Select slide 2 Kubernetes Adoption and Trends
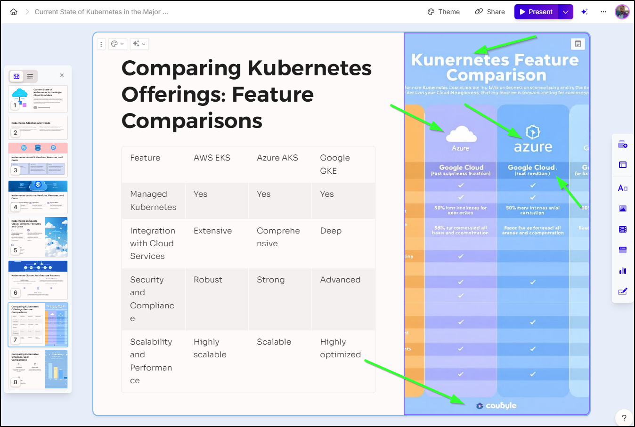635x427 pixels. coord(38,127)
